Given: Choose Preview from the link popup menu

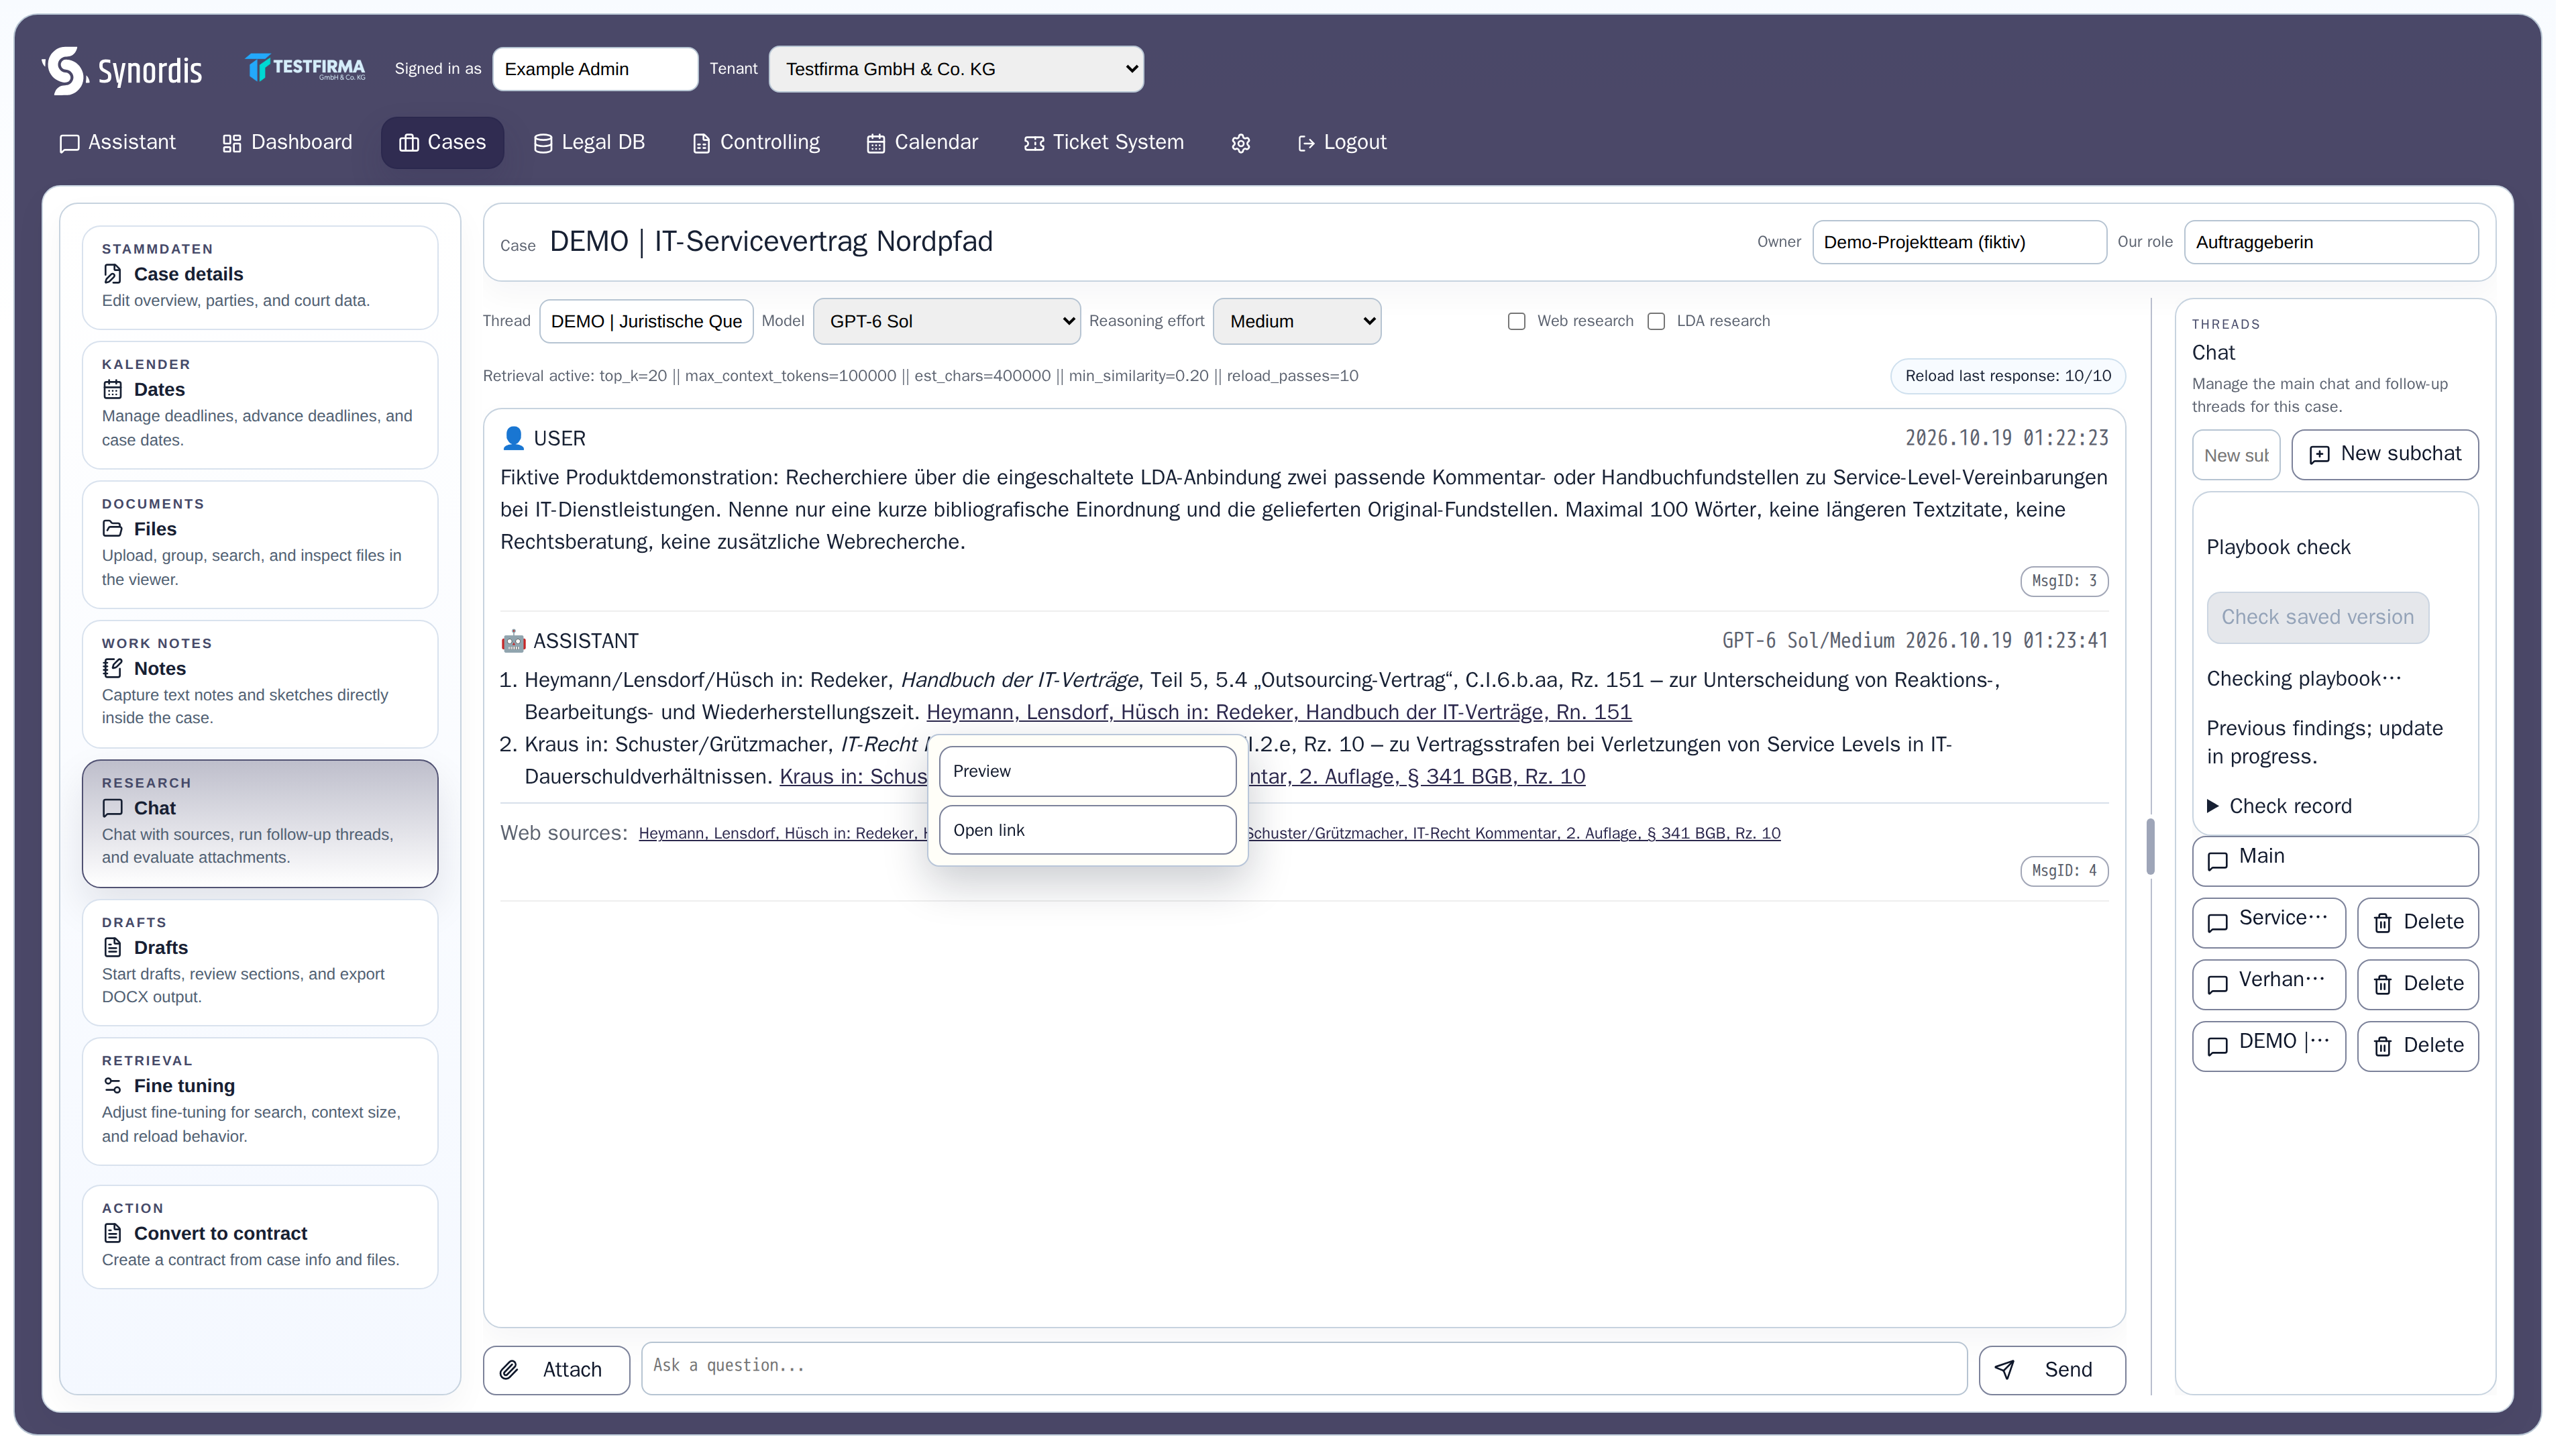Looking at the screenshot, I should tap(1096, 777).
